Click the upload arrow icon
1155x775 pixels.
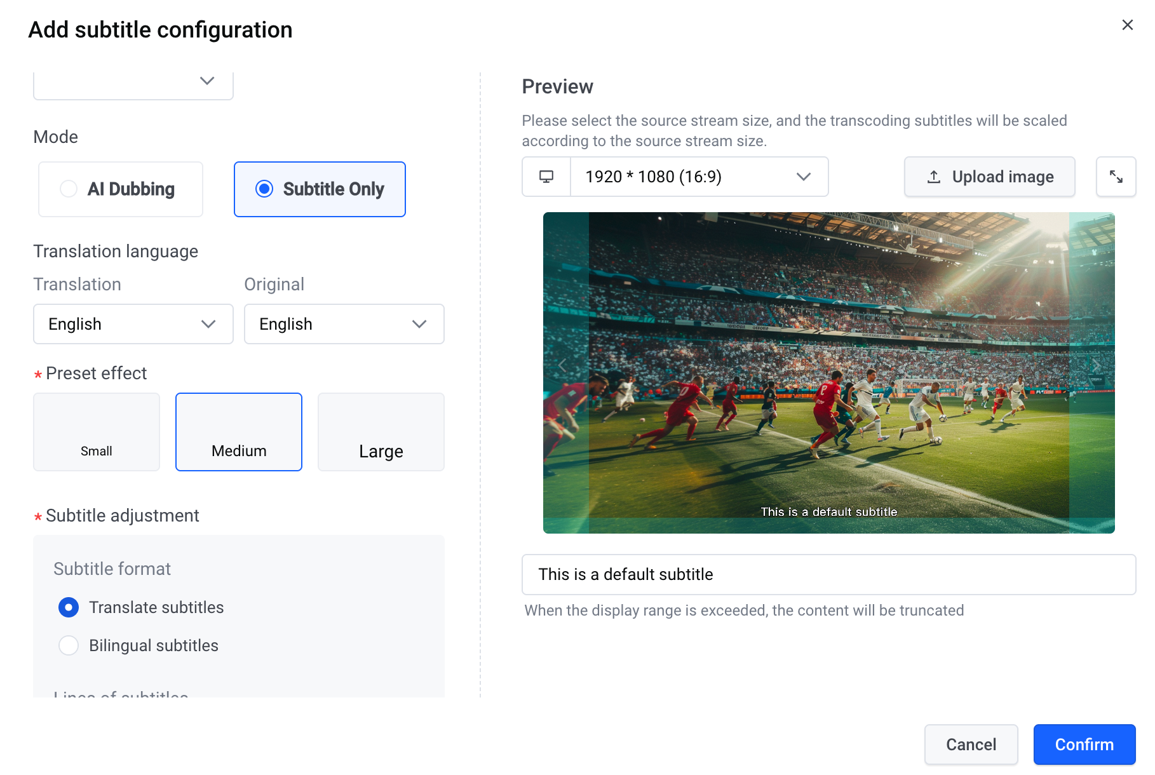[x=934, y=177]
